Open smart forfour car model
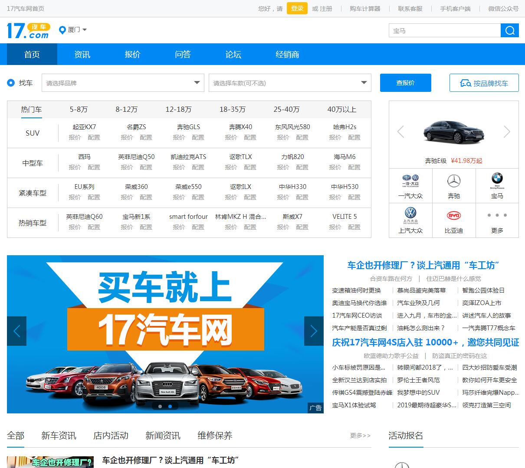 [188, 217]
